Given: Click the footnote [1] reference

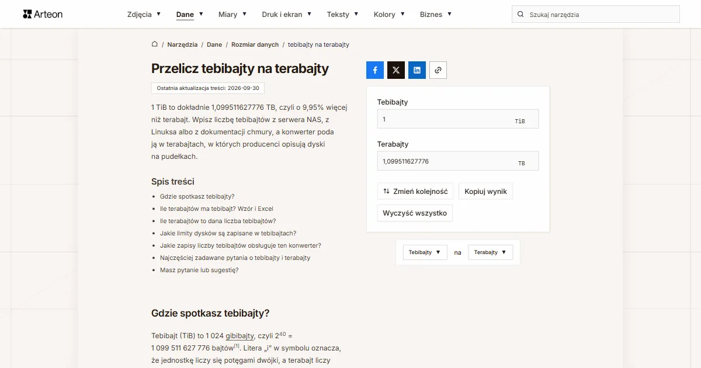Looking at the screenshot, I should [x=237, y=346].
